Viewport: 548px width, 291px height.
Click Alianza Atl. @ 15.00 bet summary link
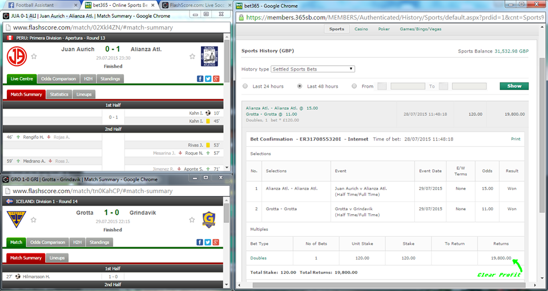[x=281, y=108]
